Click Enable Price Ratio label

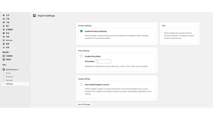point(93,56)
